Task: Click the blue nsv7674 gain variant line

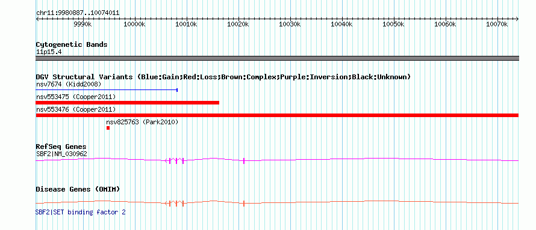Action: coord(107,90)
